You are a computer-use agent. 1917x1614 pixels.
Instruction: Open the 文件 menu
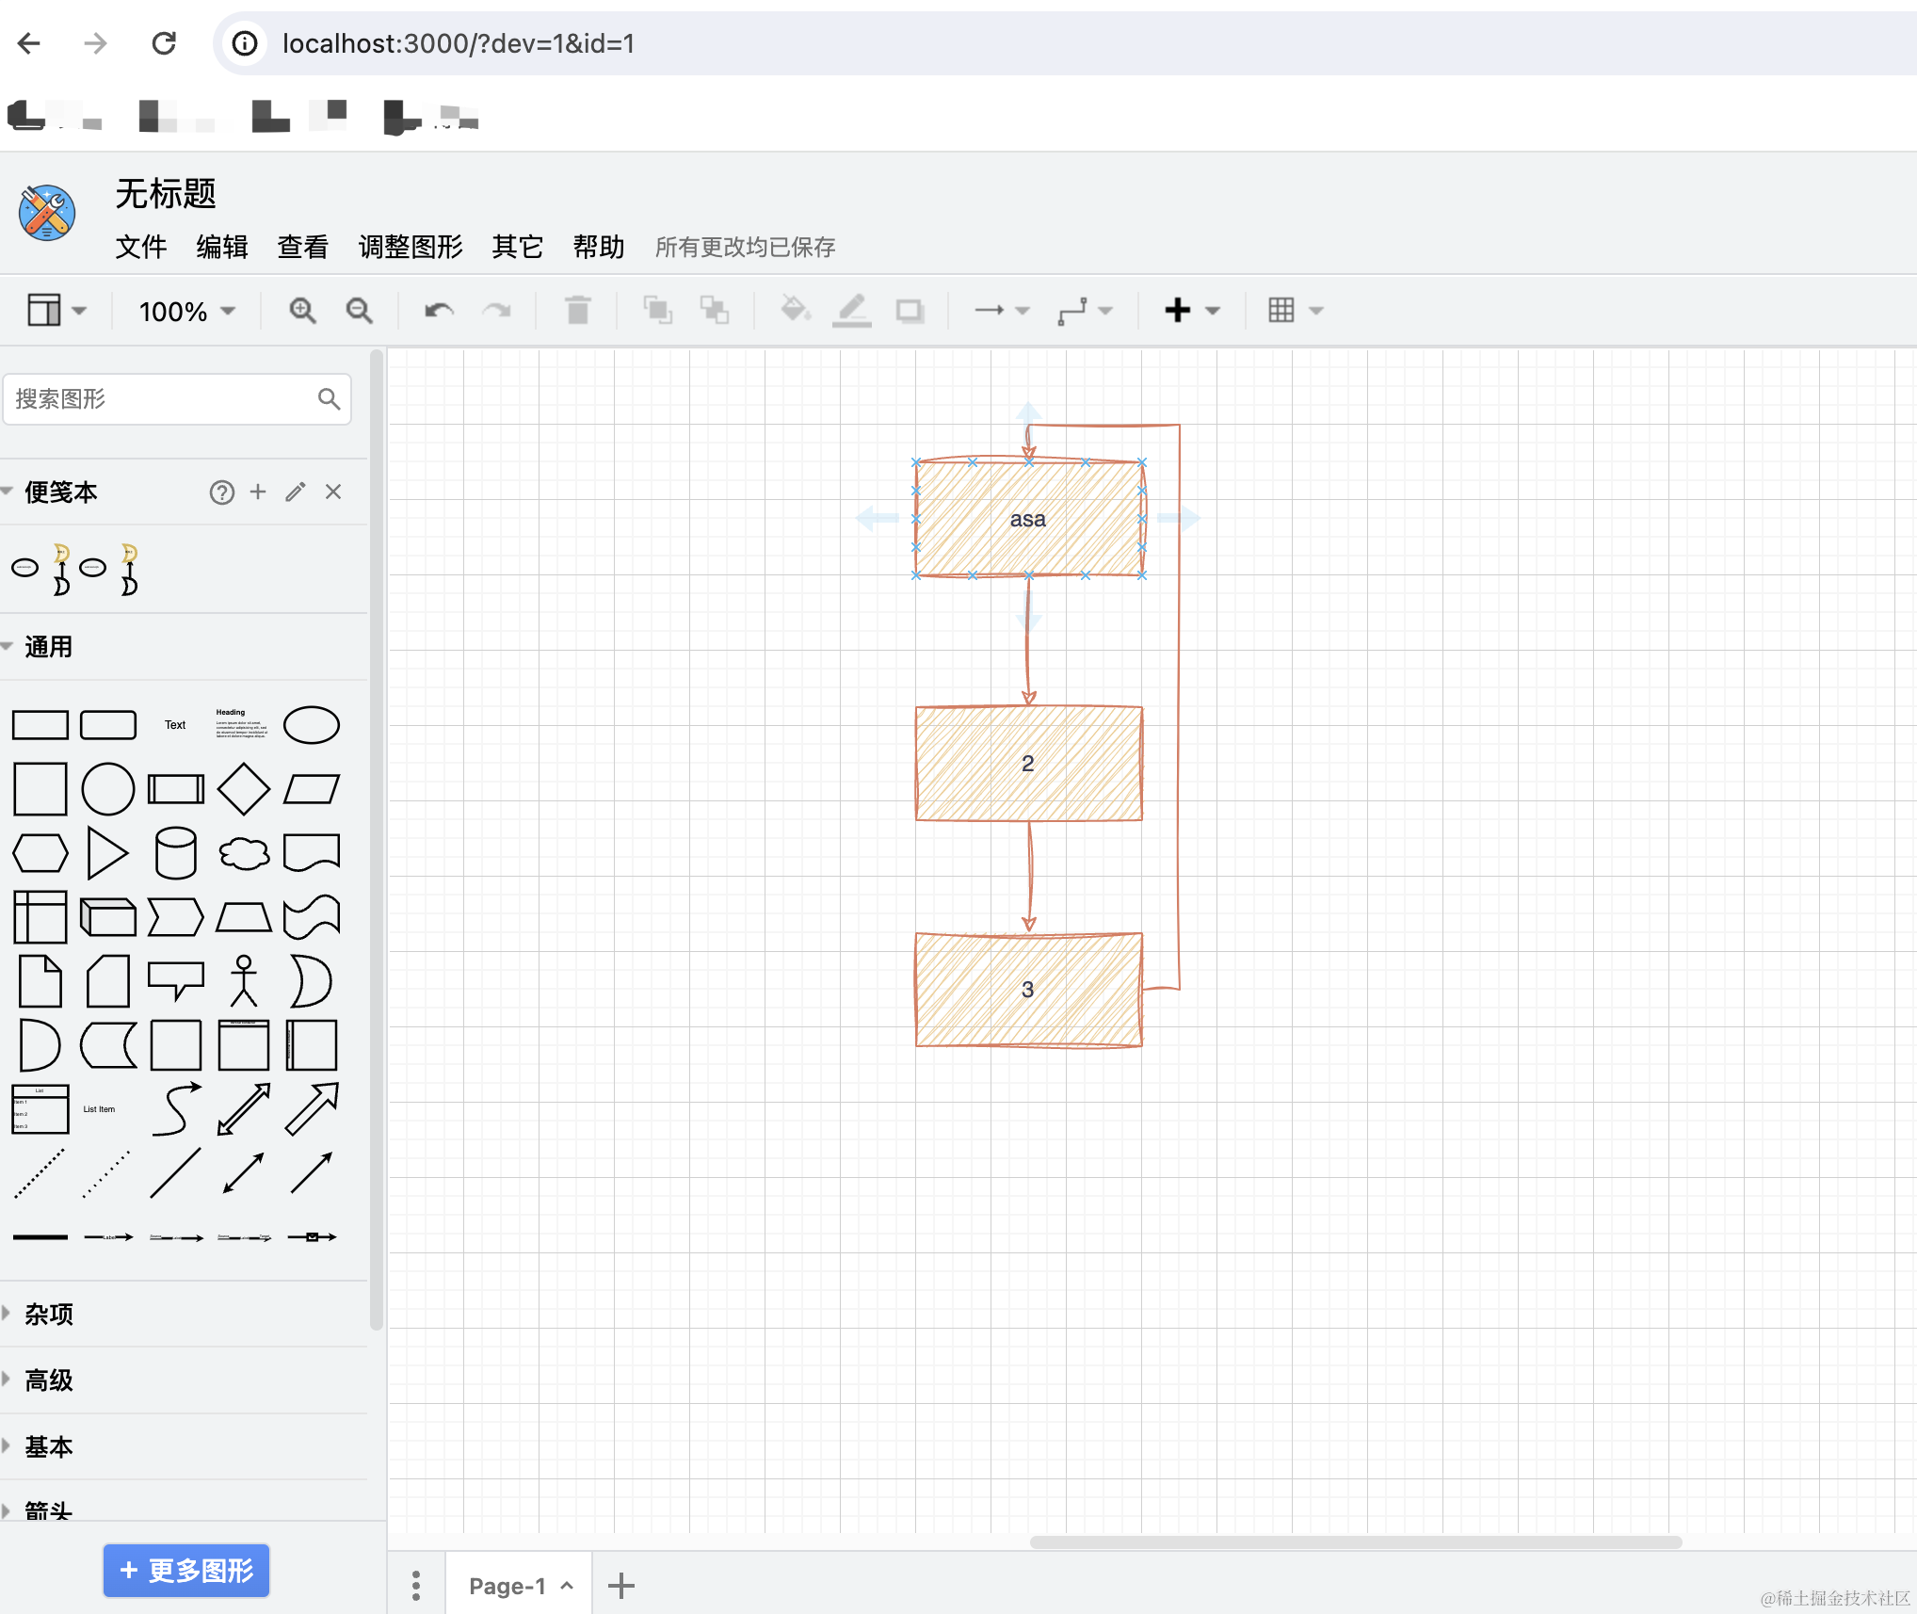[141, 247]
